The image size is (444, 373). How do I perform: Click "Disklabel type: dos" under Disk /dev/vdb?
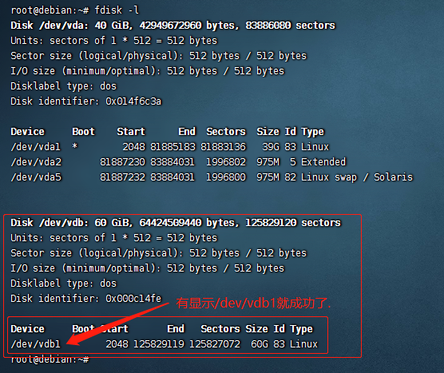[x=63, y=284]
